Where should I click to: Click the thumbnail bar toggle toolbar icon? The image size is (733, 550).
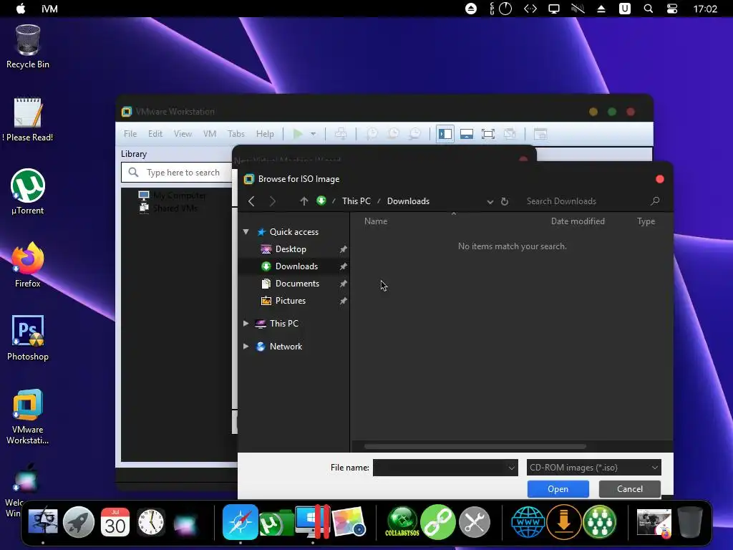click(x=467, y=134)
